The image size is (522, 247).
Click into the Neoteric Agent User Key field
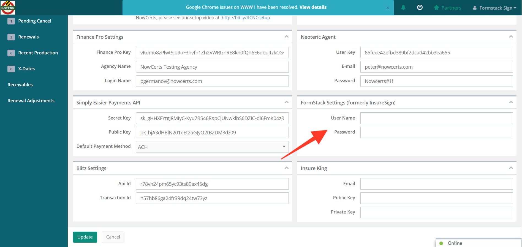point(437,52)
